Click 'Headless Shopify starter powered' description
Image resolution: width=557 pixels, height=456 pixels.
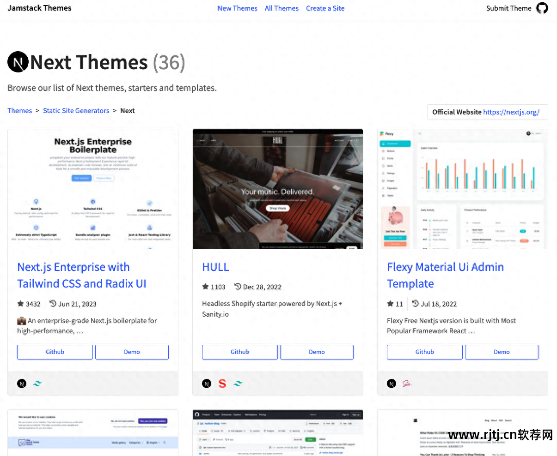pyautogui.click(x=272, y=309)
